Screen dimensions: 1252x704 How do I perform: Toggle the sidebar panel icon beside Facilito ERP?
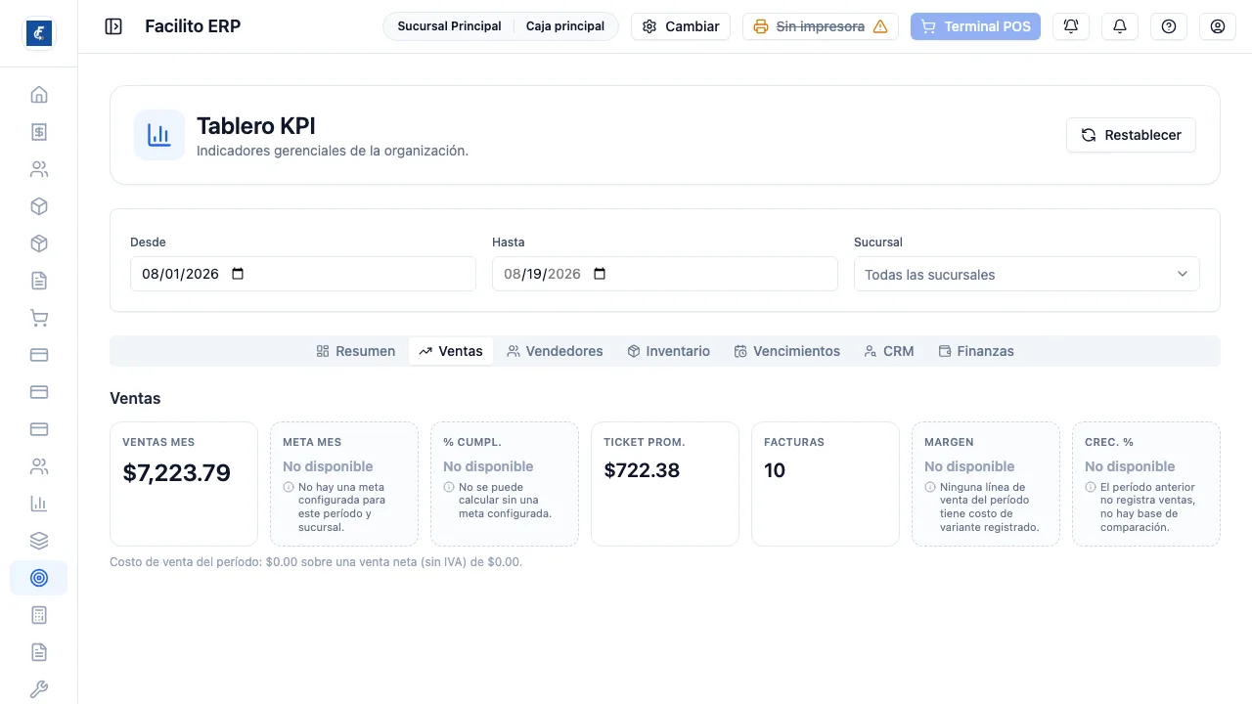tap(113, 26)
